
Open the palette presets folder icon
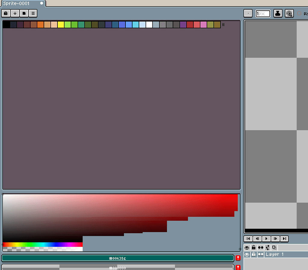[x=24, y=13]
